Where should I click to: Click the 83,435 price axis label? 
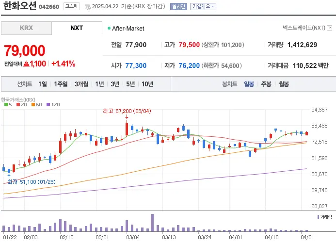tap(320, 126)
